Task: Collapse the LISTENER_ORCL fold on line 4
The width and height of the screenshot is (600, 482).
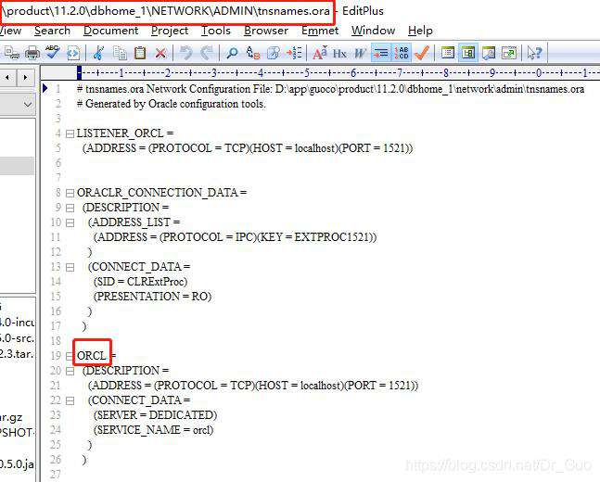Action: pos(70,133)
